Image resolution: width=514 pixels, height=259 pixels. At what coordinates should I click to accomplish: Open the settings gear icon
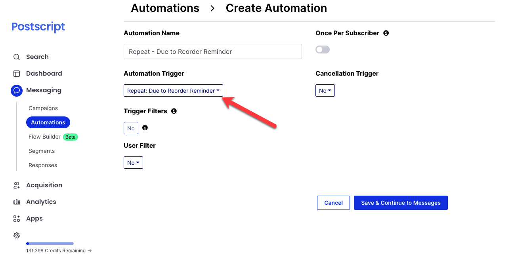(17, 235)
